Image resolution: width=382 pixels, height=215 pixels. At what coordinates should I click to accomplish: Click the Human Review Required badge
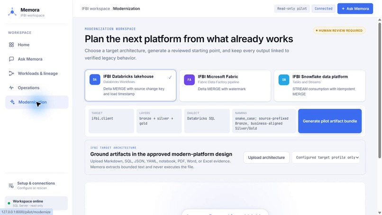339,30
